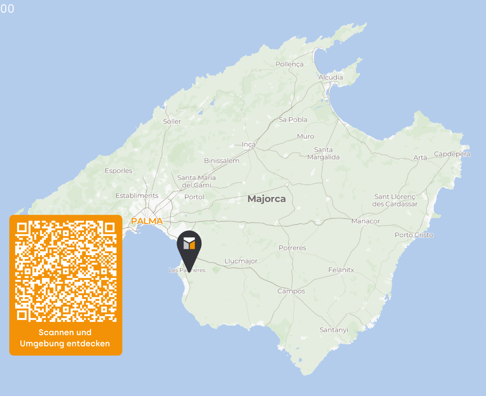Screen dimensions: 486x396
Task: Select the Artà town label
Action: (x=420, y=158)
